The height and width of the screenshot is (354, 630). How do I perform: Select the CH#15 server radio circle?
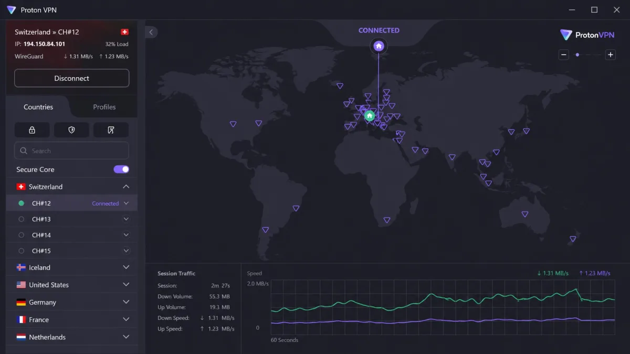[21, 251]
